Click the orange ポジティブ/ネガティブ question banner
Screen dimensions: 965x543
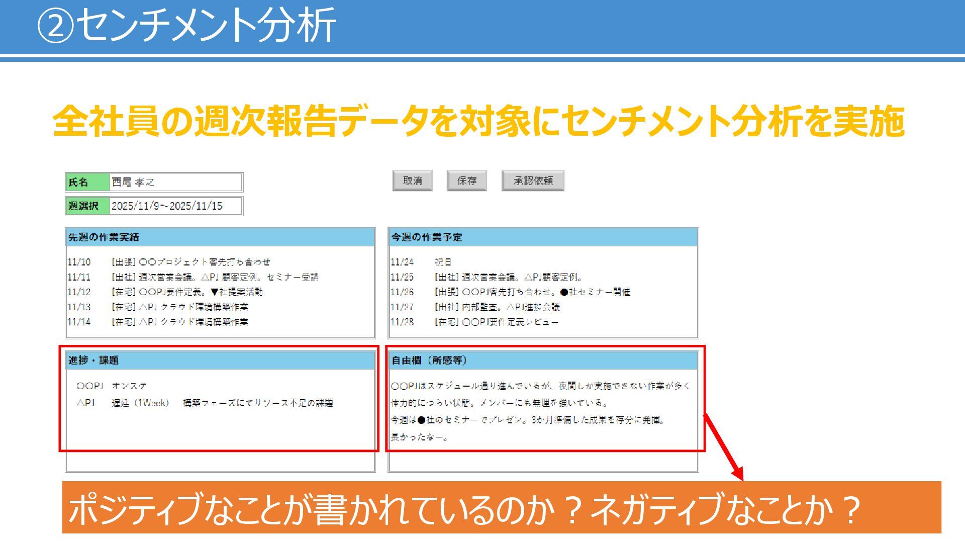click(x=501, y=508)
